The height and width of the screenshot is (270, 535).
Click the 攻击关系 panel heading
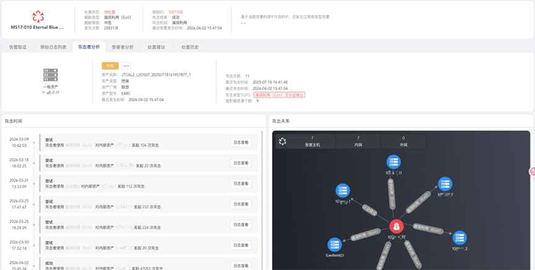[281, 121]
